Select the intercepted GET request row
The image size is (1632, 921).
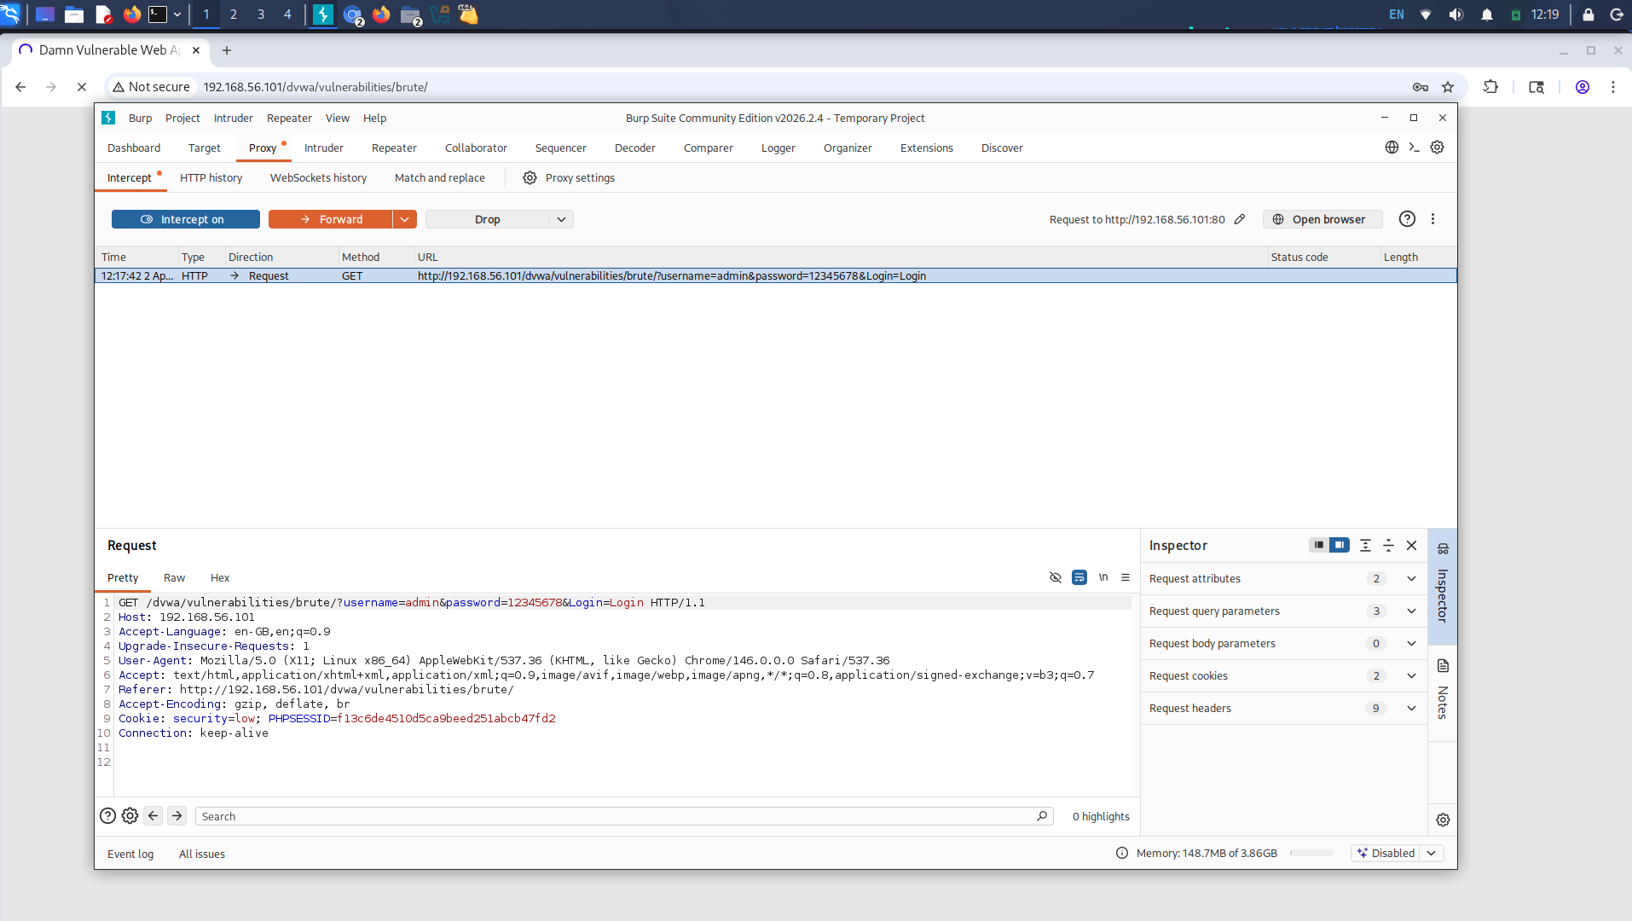pos(775,275)
